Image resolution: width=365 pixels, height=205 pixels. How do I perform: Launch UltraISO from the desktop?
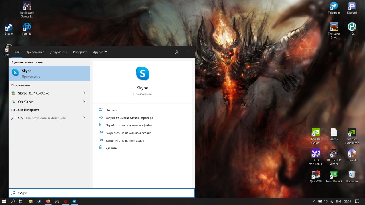pos(352,155)
